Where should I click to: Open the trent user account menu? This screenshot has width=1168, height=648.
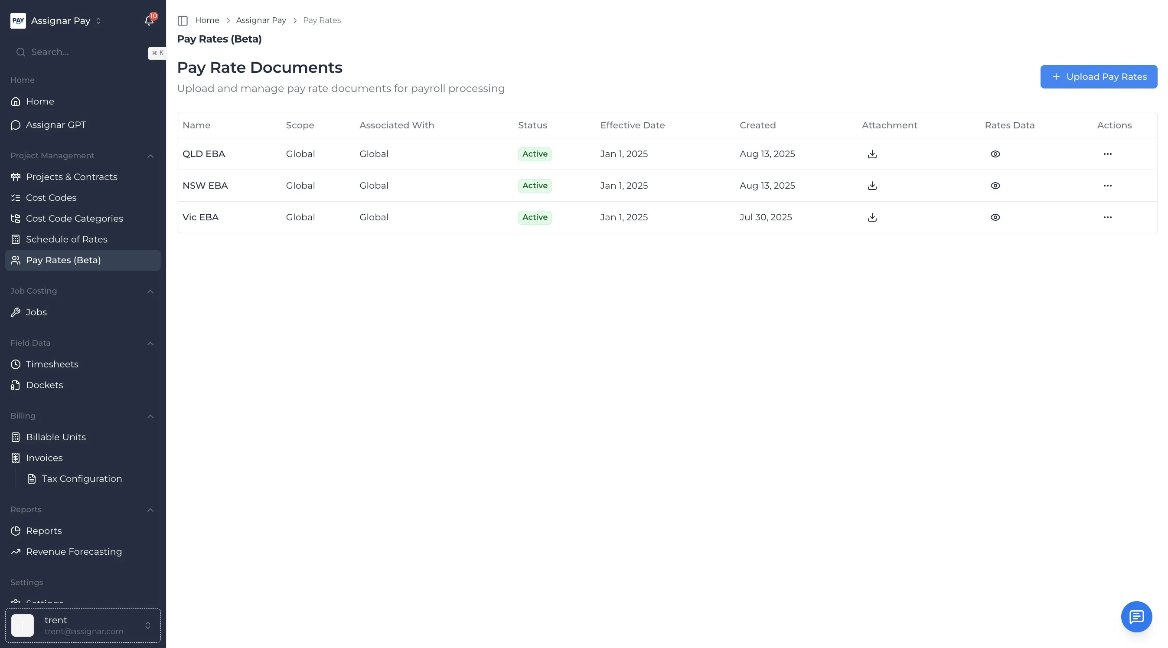(83, 625)
